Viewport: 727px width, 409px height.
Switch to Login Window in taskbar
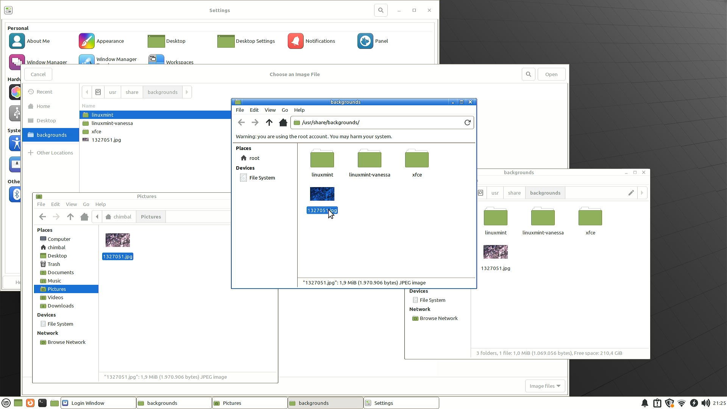coord(98,403)
